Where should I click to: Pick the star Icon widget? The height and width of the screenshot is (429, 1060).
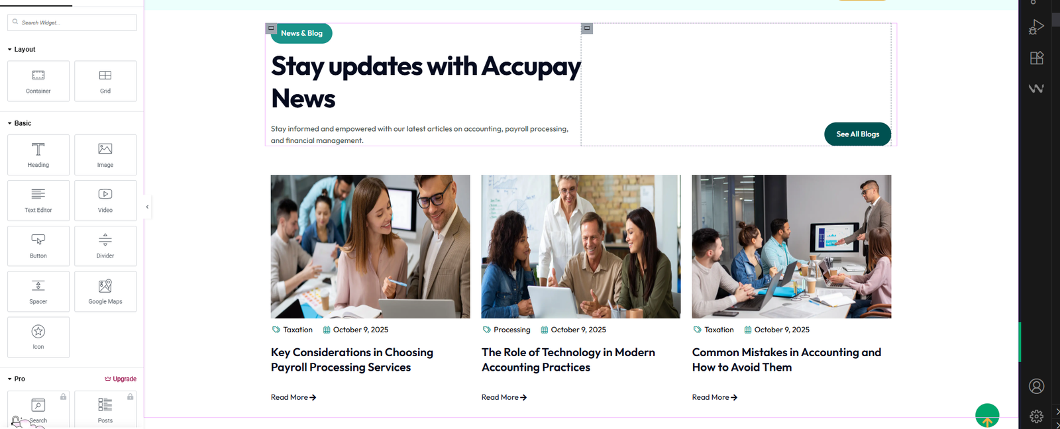(x=38, y=337)
